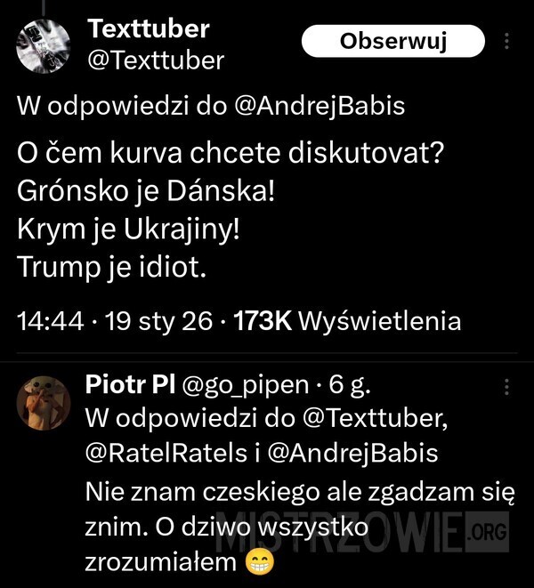Open Piotr Pl's avatar picture

click(44, 405)
